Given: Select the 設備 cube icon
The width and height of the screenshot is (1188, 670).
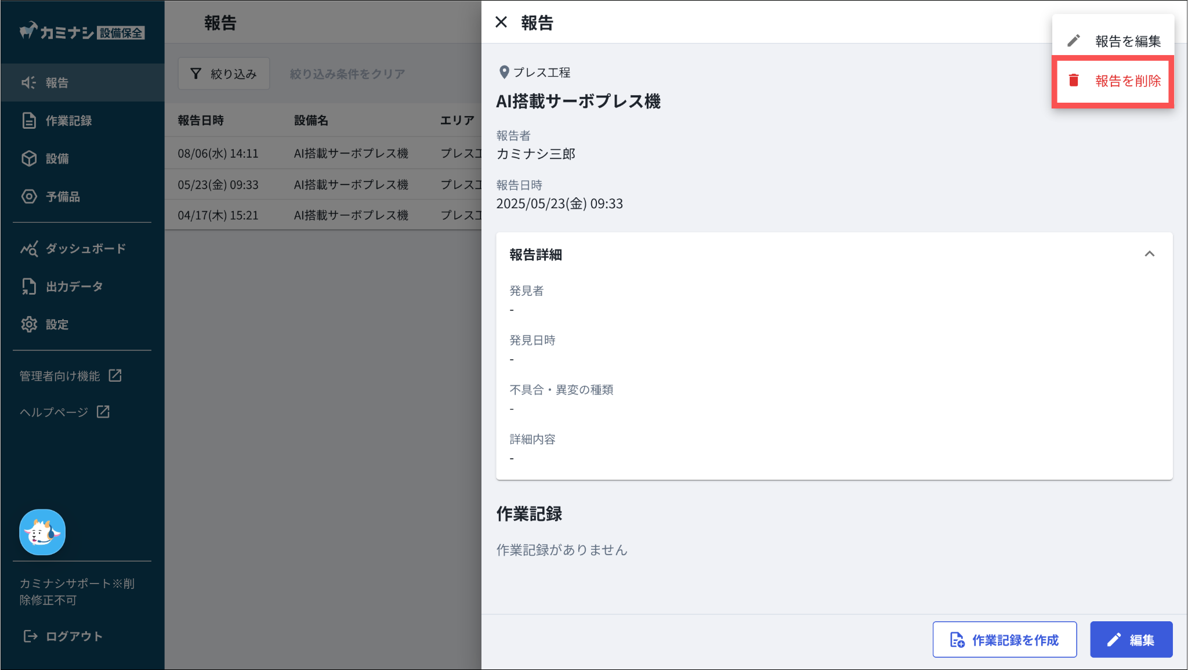Looking at the screenshot, I should [29, 158].
